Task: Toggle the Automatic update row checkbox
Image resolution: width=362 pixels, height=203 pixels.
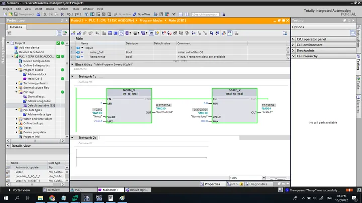Action: 8,167
